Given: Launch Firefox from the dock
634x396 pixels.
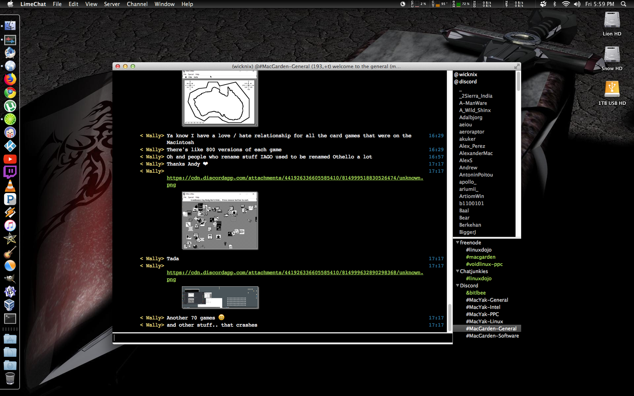Looking at the screenshot, I should [x=10, y=79].
